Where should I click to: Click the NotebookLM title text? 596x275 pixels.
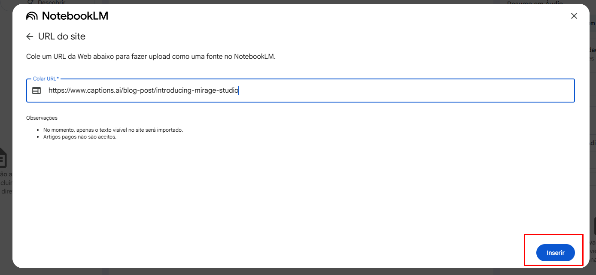75,16
